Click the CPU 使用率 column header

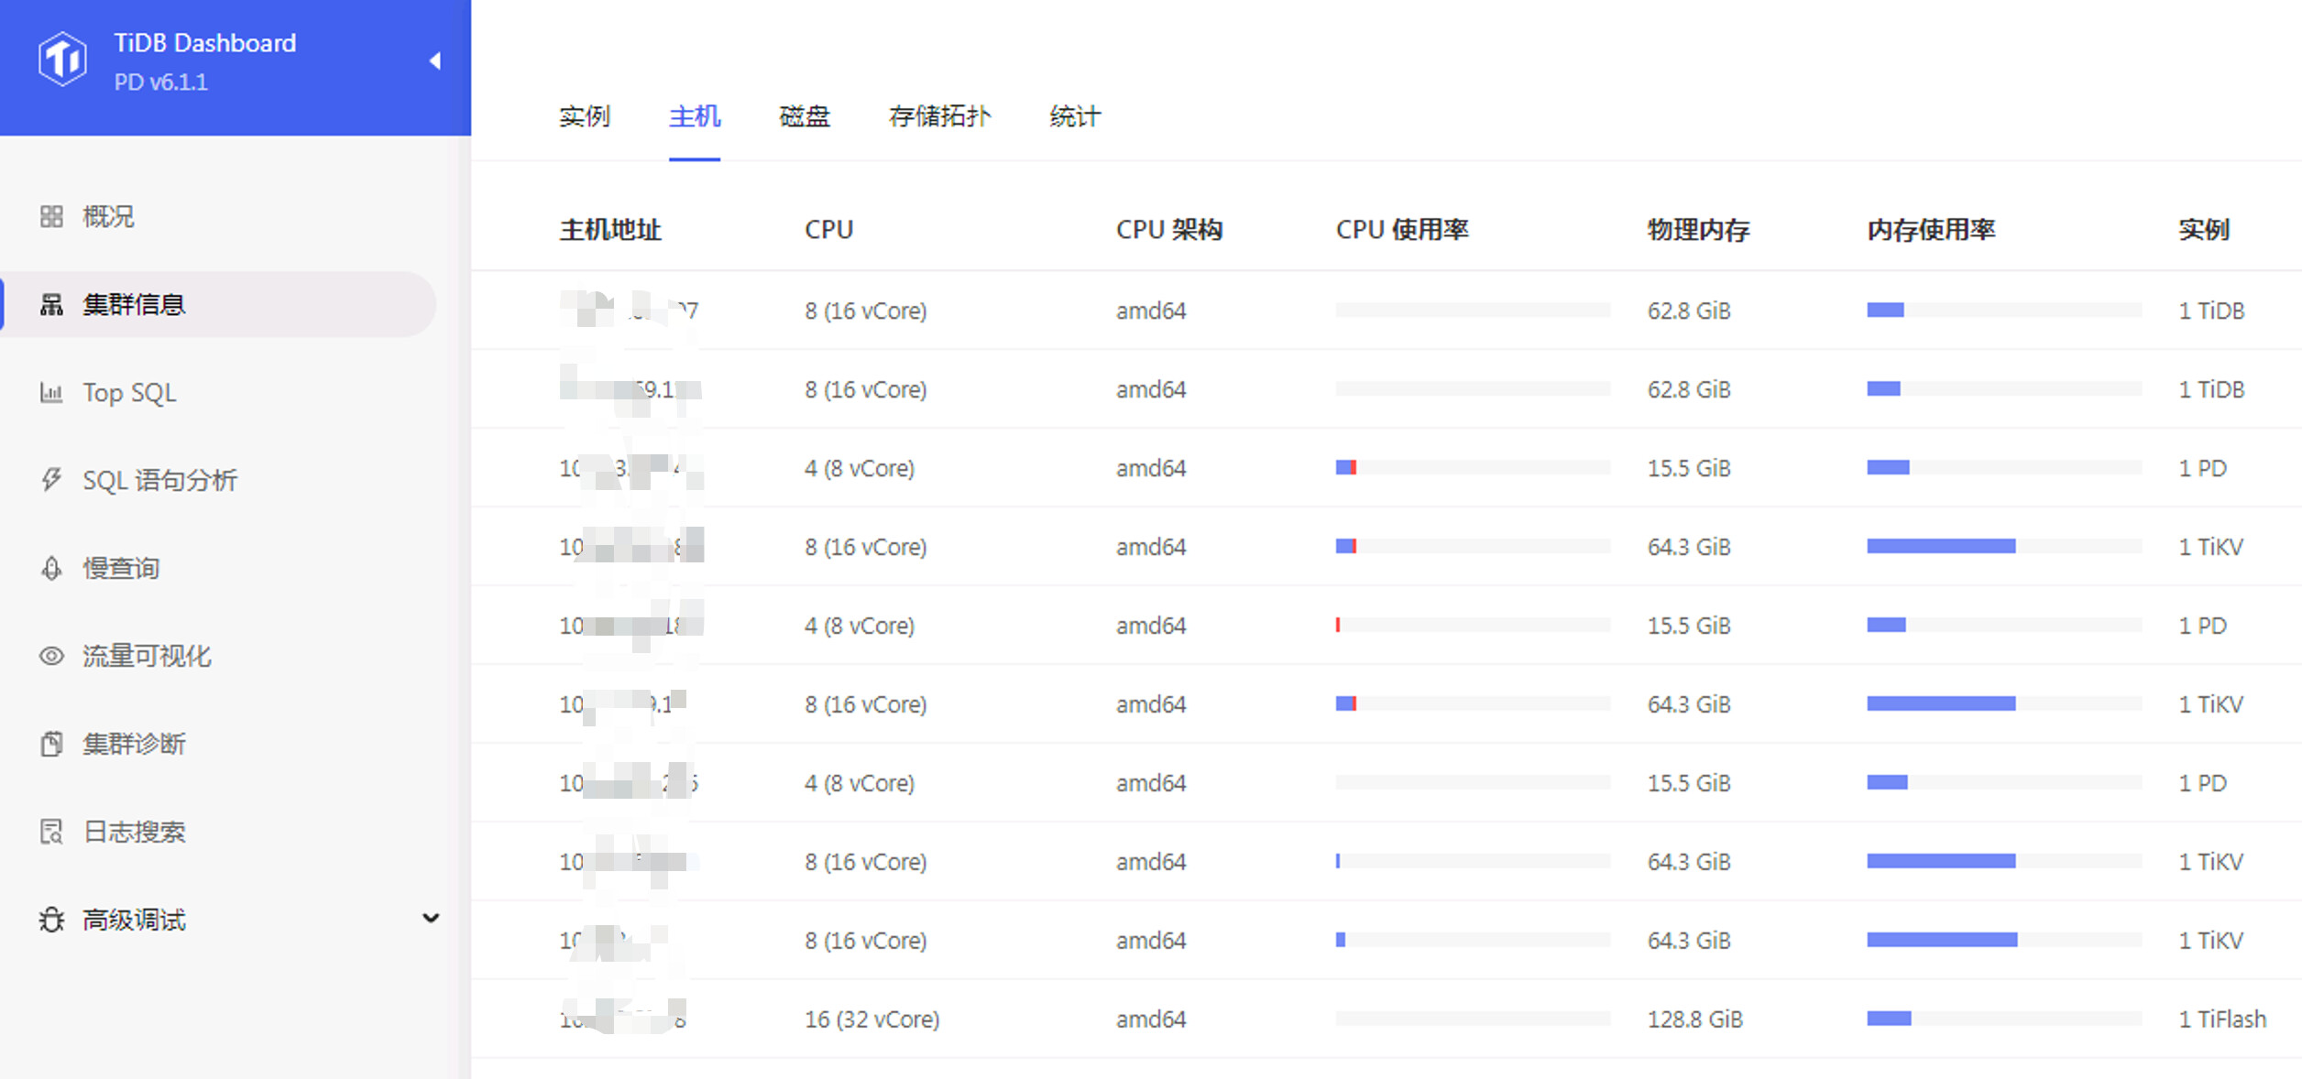[x=1401, y=229]
